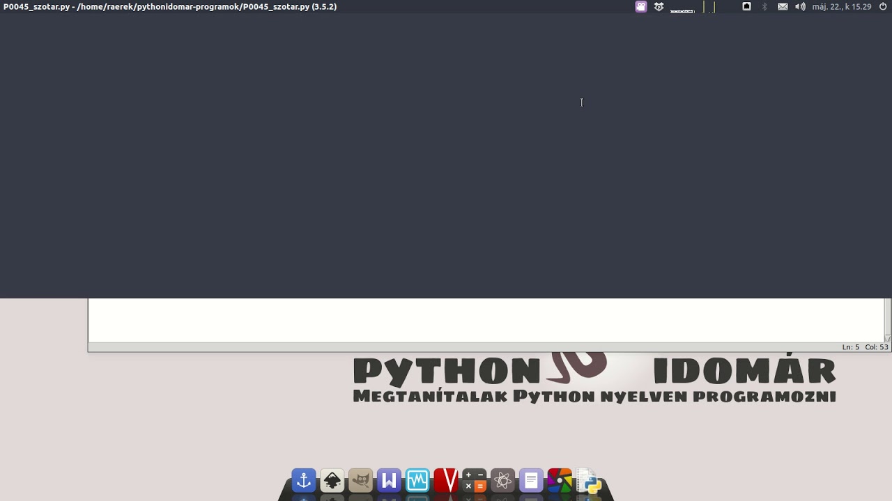Screen dimensions: 892x501
Task: Launch Vivaldi browser from the dock
Action: 446,480
